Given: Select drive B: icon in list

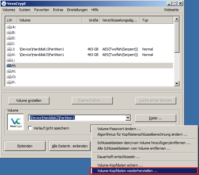Looking at the screenshot, I should pyautogui.click(x=9, y=33).
